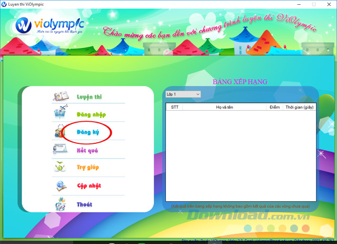337x244 pixels.
Task: Open Trợ giúp help item
Action: click(x=88, y=168)
